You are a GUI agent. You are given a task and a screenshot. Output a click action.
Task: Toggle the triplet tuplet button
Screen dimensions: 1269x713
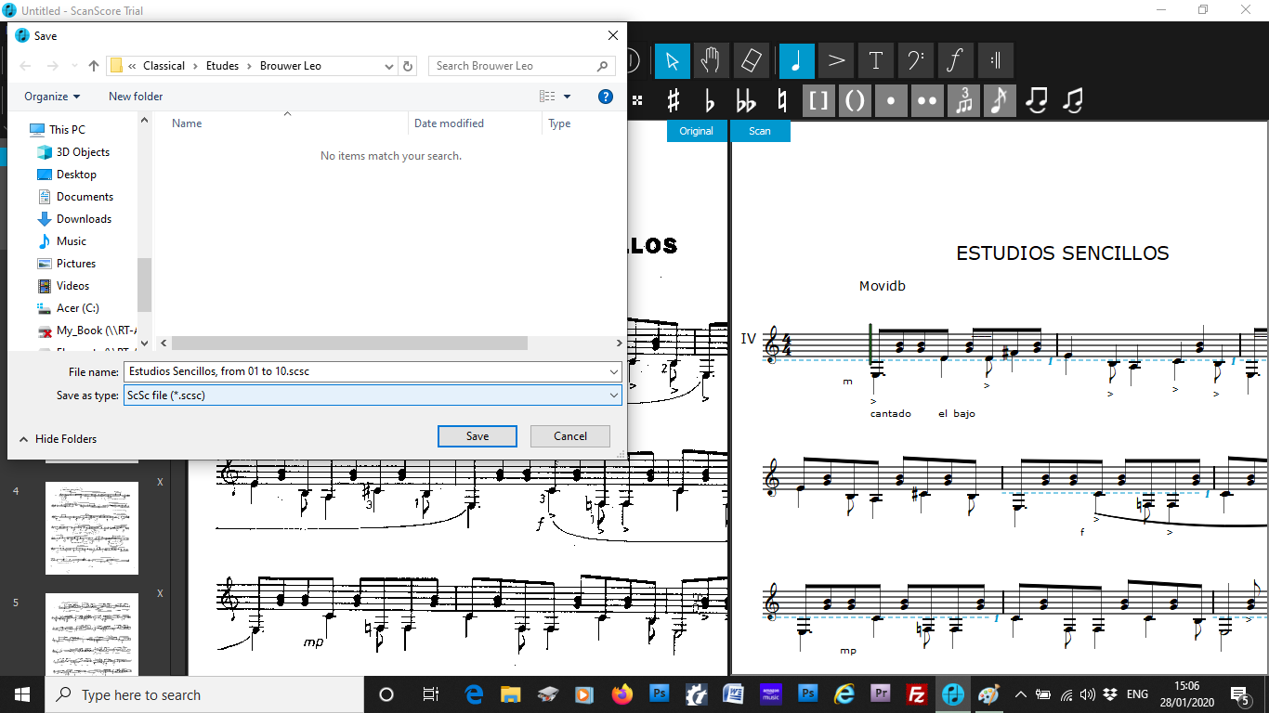click(963, 100)
